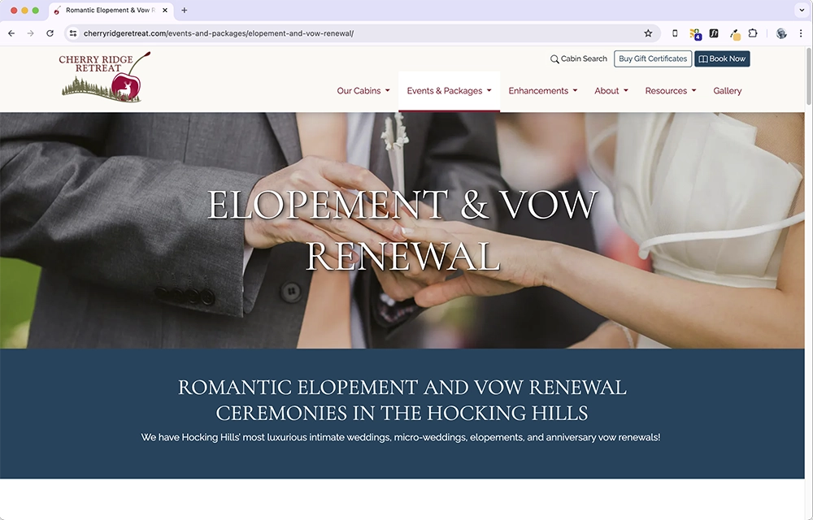
Task: Click the browser forward arrow
Action: click(x=31, y=33)
